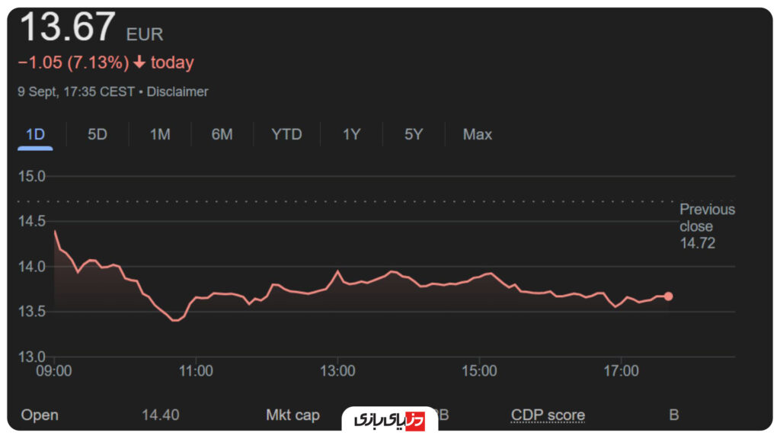Image resolution: width=780 pixels, height=439 pixels.
Task: Open the 5Y time range tab
Action: click(414, 135)
